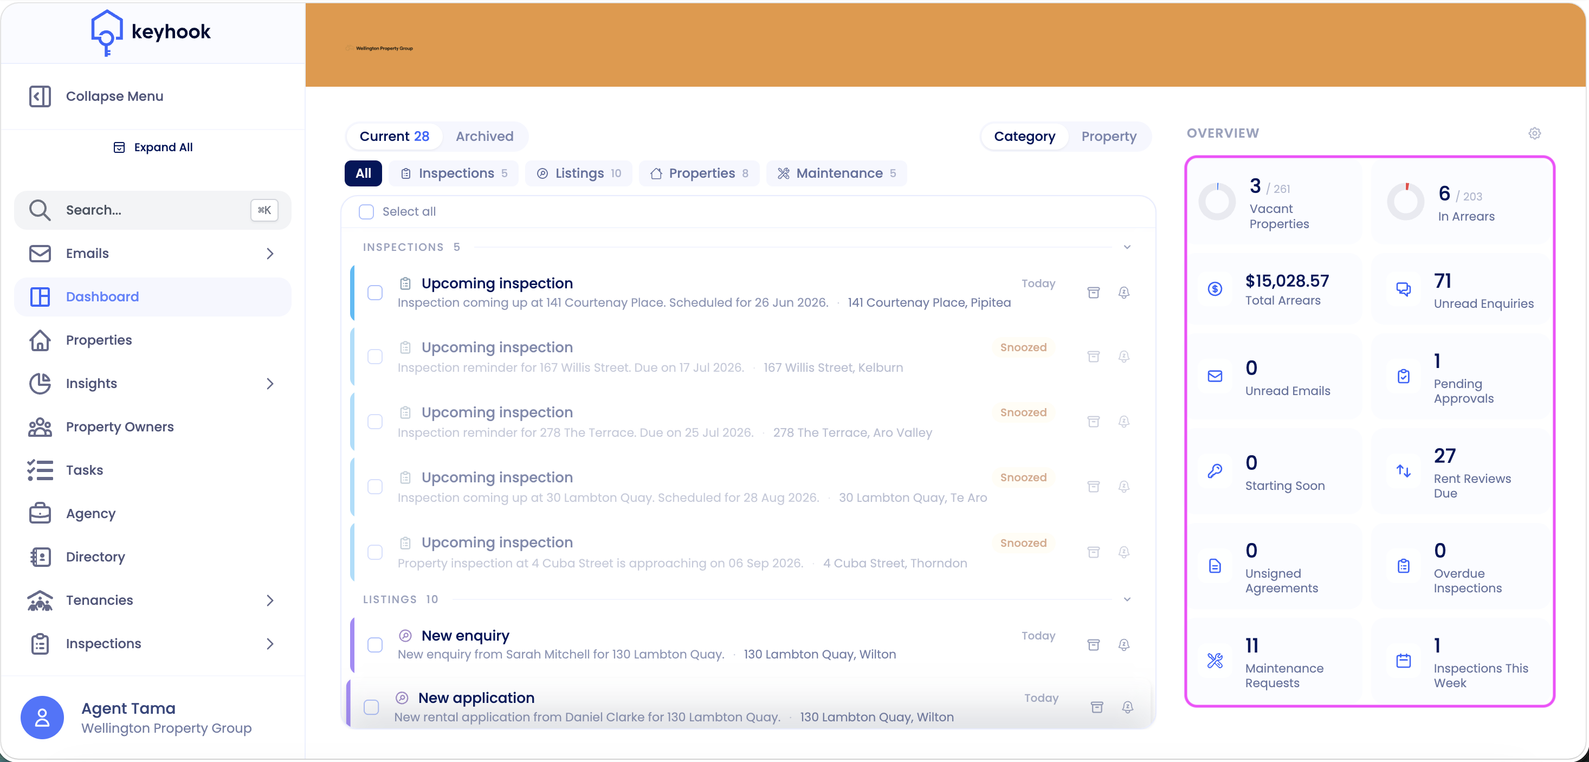Filter notifications by Maintenance

point(836,173)
